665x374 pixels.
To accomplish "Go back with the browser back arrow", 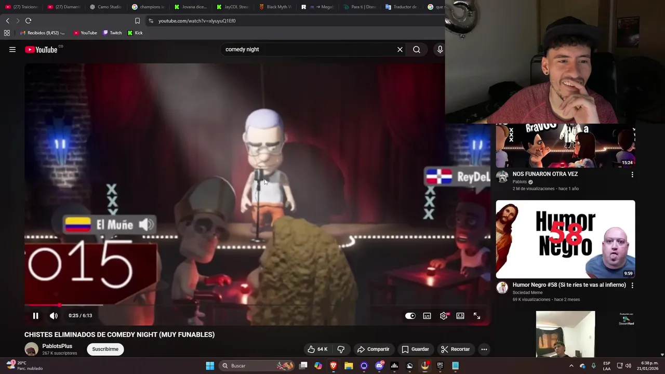I will click(7, 21).
